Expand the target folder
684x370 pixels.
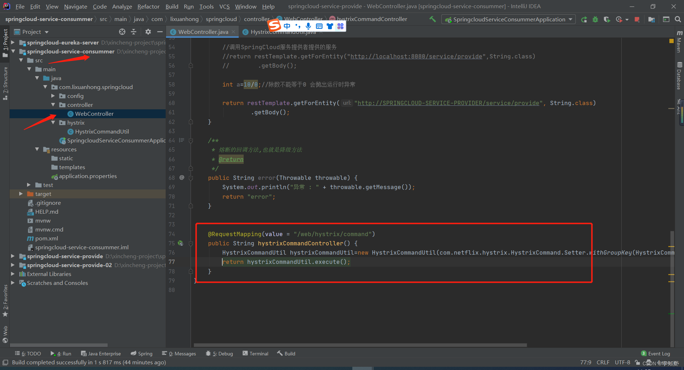21,194
